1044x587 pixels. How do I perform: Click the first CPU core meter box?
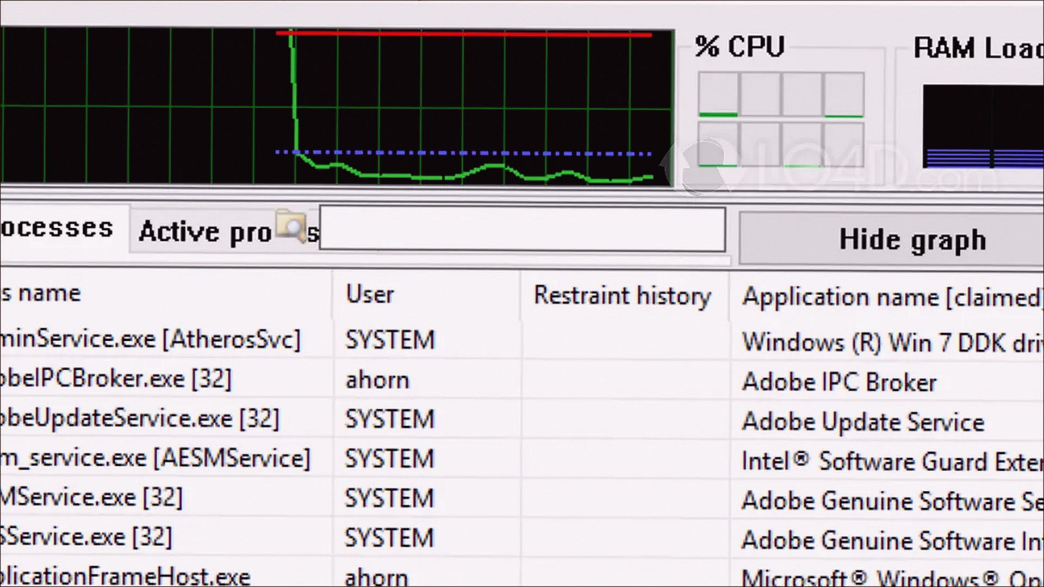pos(718,95)
